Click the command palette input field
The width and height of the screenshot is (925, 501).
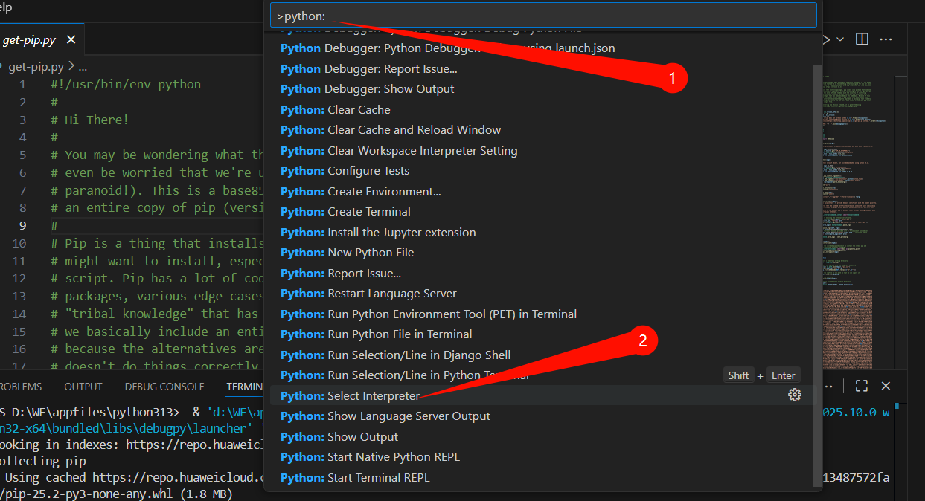pos(543,15)
